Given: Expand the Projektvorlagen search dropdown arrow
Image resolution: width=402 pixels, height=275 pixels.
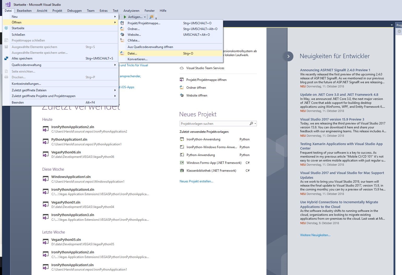Looking at the screenshot, I should [255, 124].
